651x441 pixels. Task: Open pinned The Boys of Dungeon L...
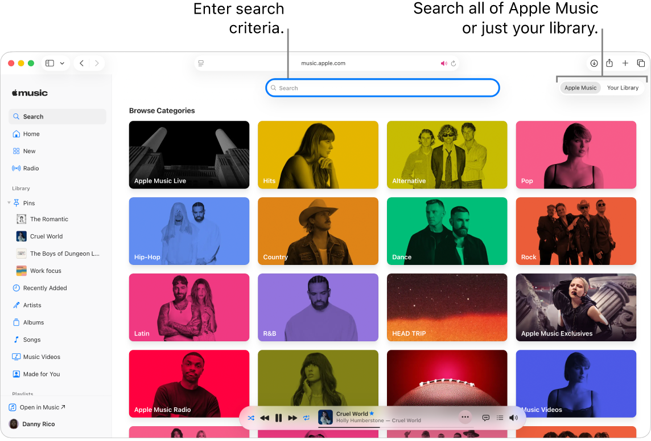(x=57, y=253)
